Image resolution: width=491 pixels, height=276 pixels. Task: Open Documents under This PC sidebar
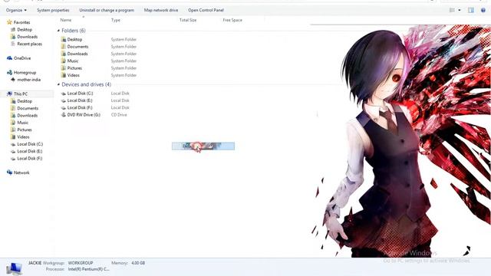28,108
